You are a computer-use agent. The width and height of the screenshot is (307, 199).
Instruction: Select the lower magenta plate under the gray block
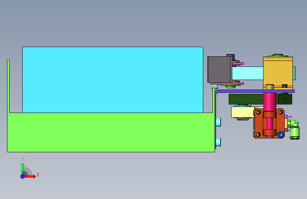pos(227,84)
